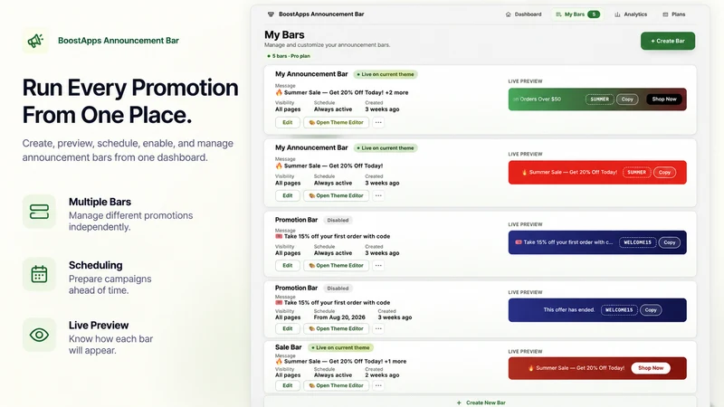Open more options for second announcement bar
The width and height of the screenshot is (724, 407).
378,195
